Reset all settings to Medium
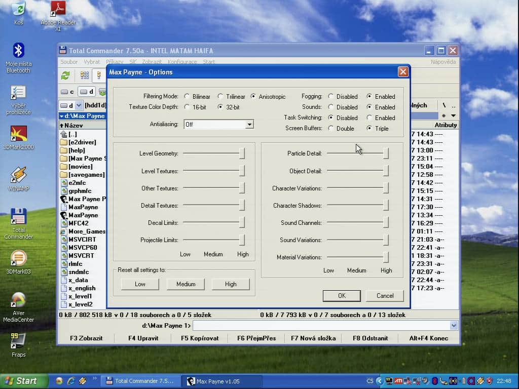 pyautogui.click(x=186, y=284)
